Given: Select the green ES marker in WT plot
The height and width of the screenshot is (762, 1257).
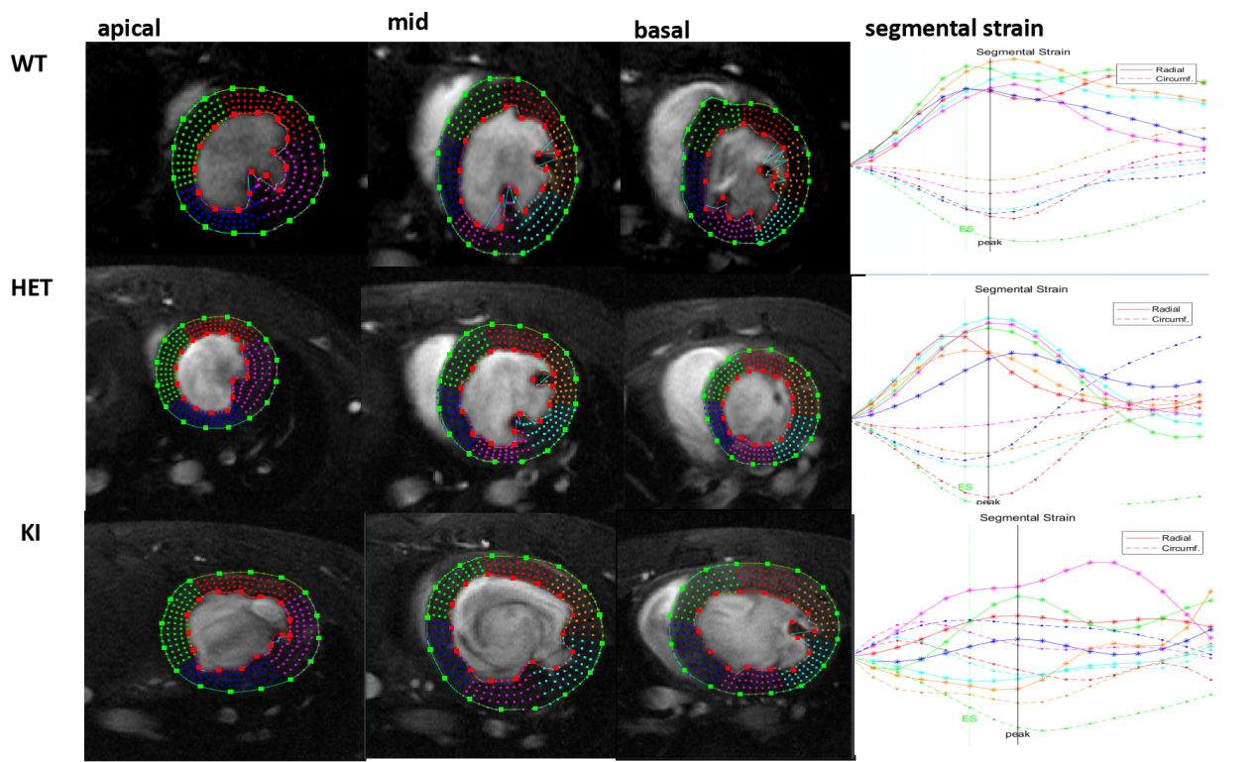Looking at the screenshot, I should pos(966,228).
